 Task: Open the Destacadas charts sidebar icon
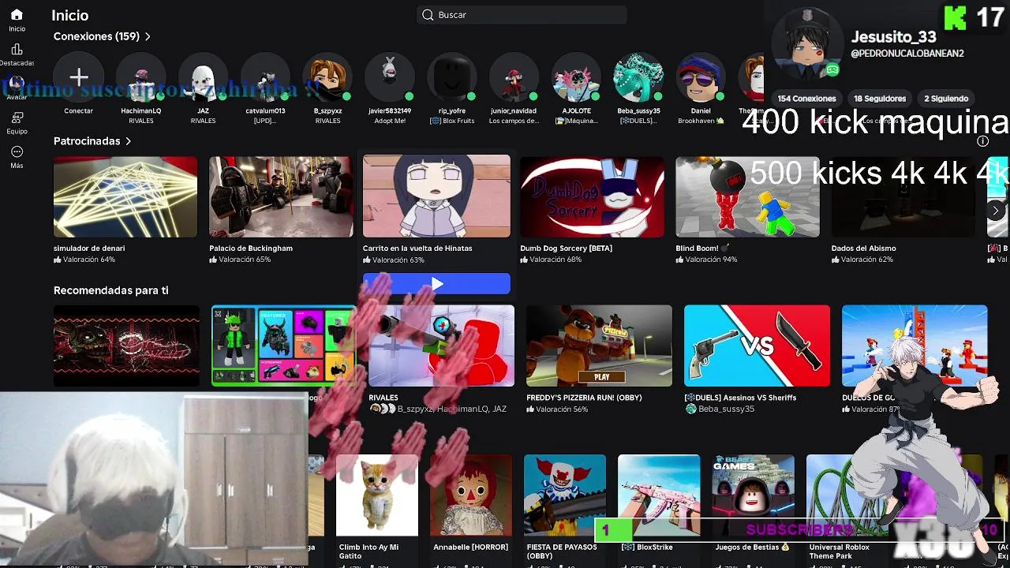(17, 50)
